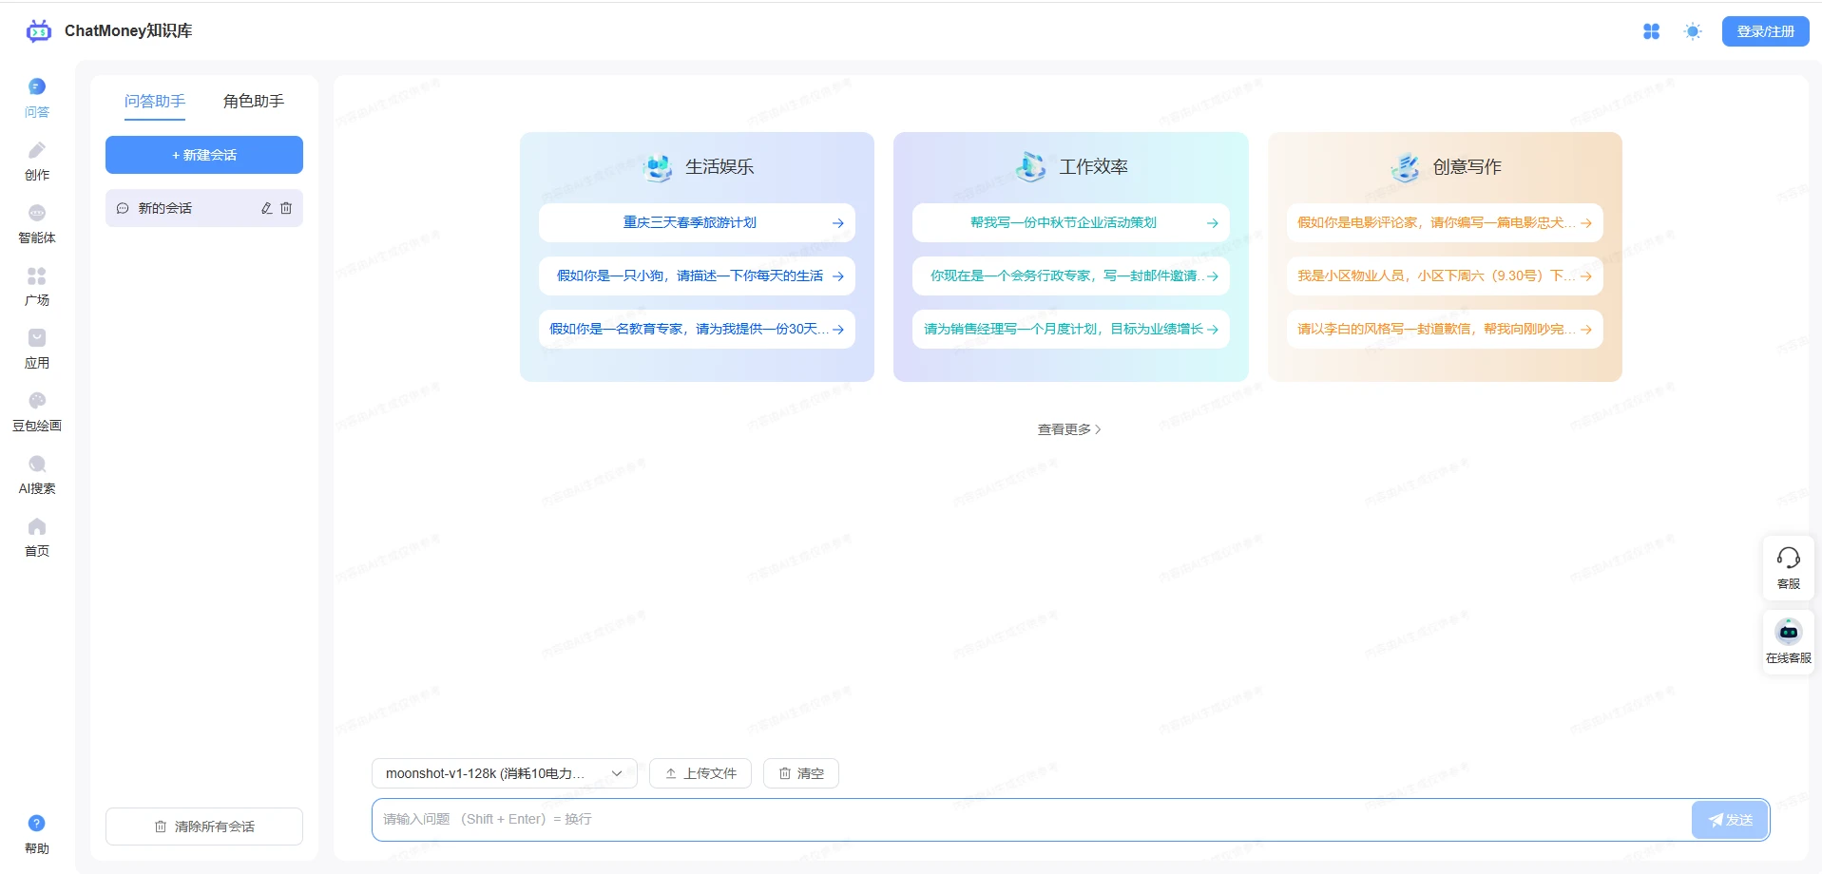Viewport: 1822px width, 874px height.
Task: Select prompt 假如你是一只小狗，请描述一下你每天的生活
Action: click(x=697, y=276)
